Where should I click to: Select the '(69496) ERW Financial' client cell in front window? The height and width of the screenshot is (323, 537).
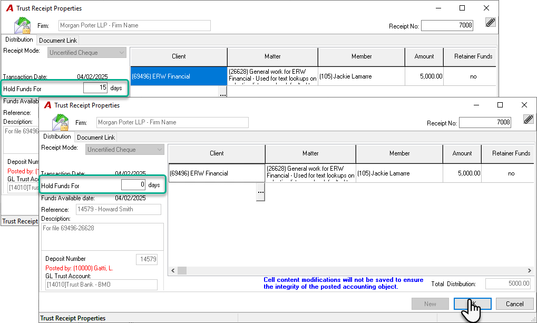[217, 173]
